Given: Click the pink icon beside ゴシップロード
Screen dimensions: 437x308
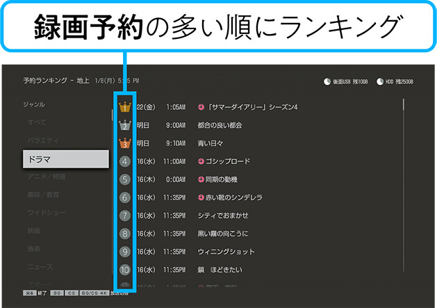Looking at the screenshot, I should click(x=201, y=161).
